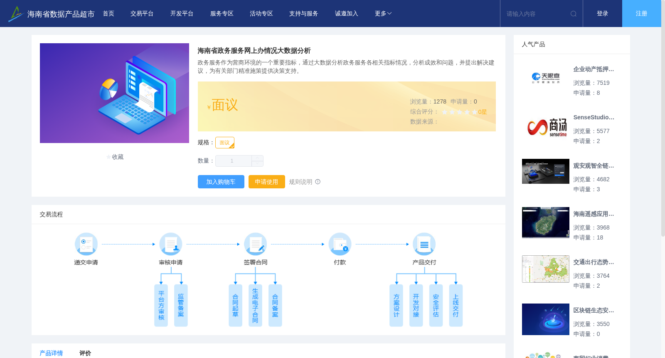Open the 观安观智全链 product thumbnail
665x358 pixels.
pyautogui.click(x=546, y=171)
